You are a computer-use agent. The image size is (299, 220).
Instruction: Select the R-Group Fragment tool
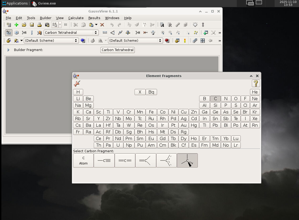(x=24, y=33)
